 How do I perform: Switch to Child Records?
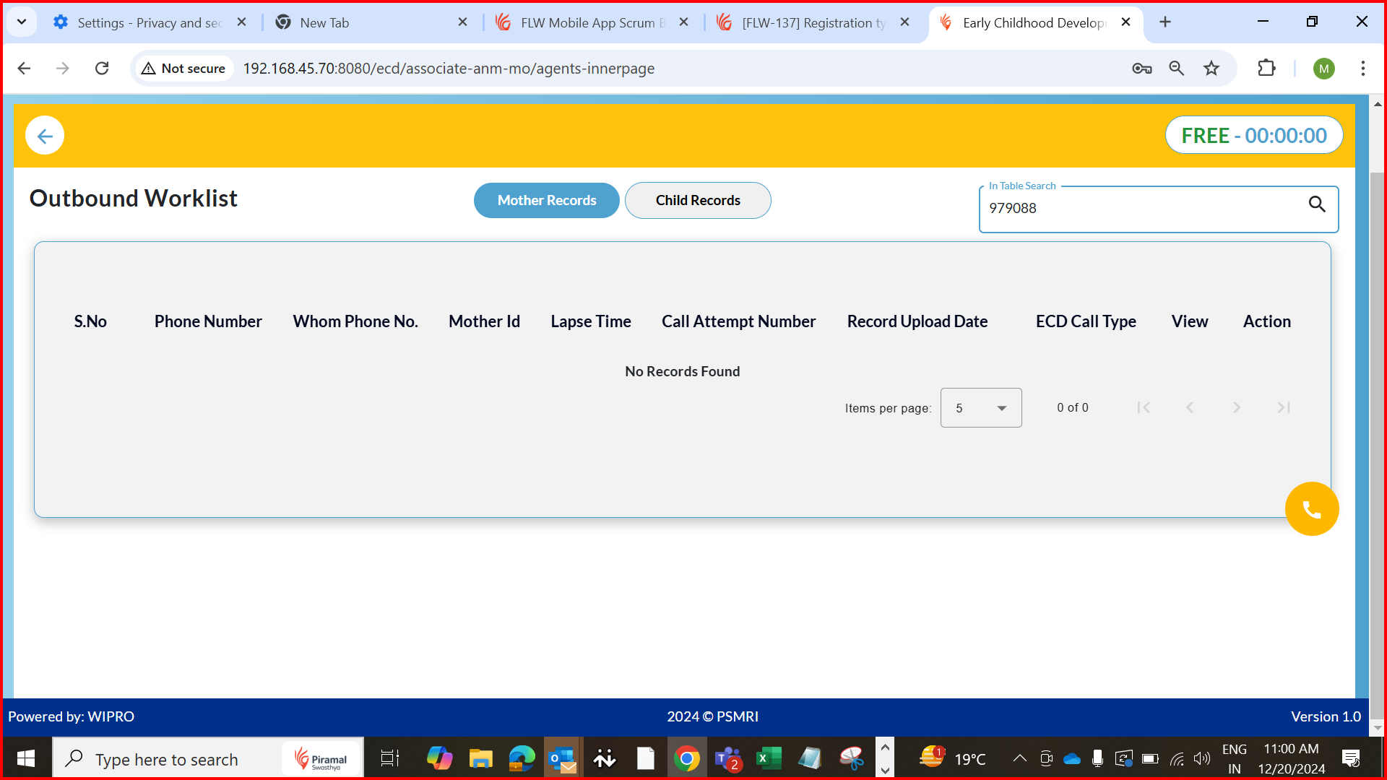tap(697, 200)
